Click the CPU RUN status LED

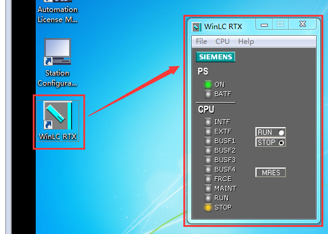(208, 198)
